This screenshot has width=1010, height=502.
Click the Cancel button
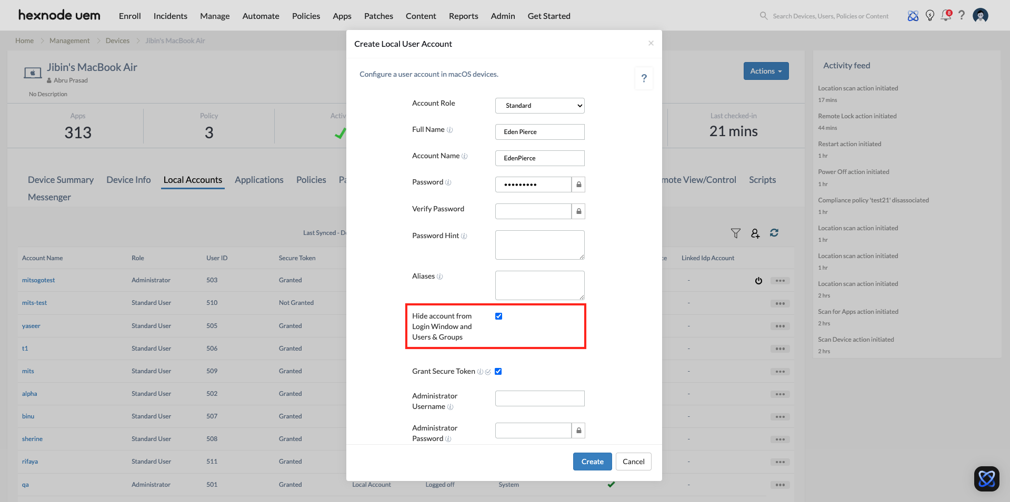[633, 462]
